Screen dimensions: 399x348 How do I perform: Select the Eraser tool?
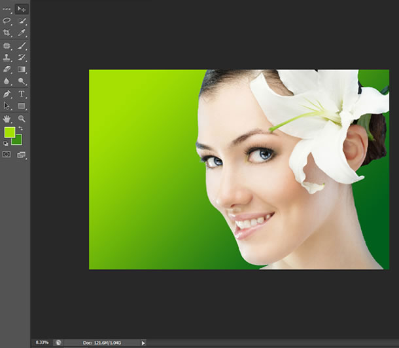(x=7, y=69)
